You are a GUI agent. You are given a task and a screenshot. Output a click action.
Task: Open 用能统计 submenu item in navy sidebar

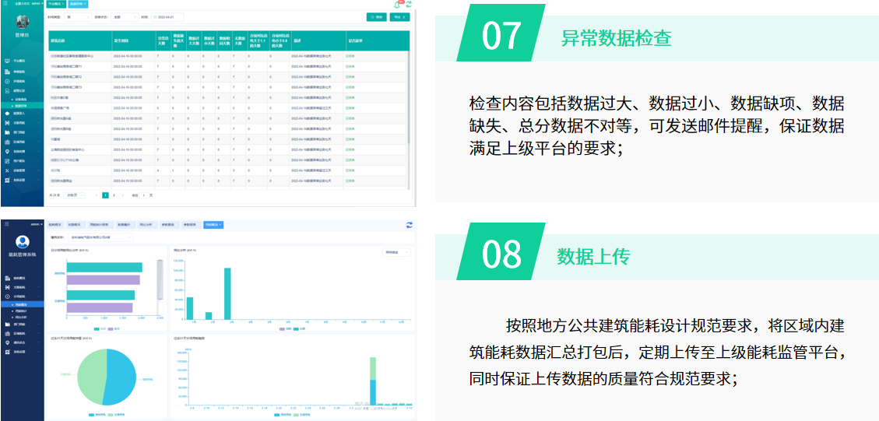(x=22, y=311)
